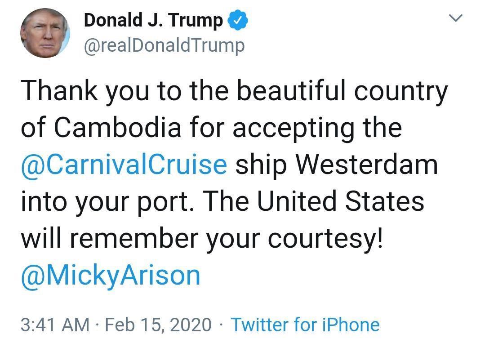Click the Donald J. Trump display name
485x343 pixels.
coord(153,21)
